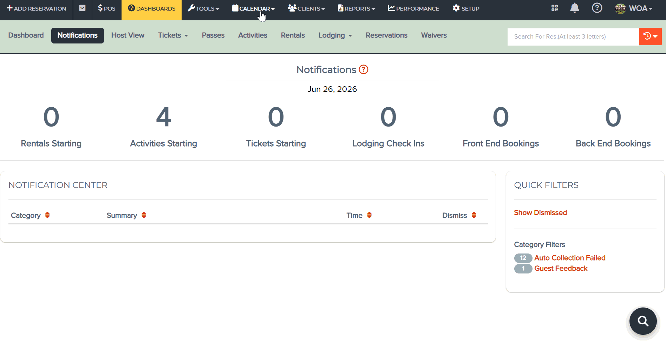Focus the Search For Res input field
666x345 pixels.
573,36
